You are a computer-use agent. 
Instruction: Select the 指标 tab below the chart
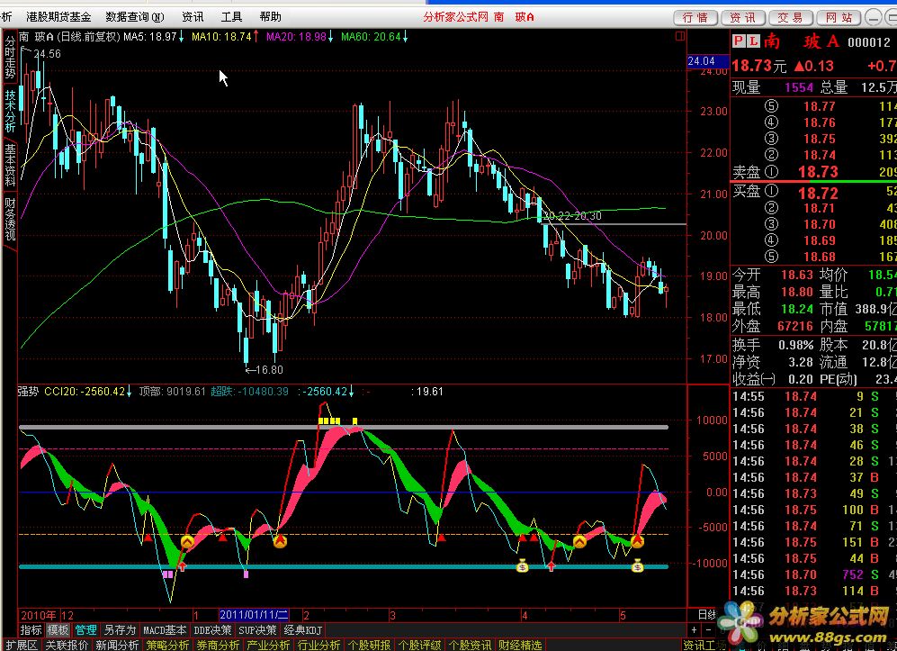31,630
